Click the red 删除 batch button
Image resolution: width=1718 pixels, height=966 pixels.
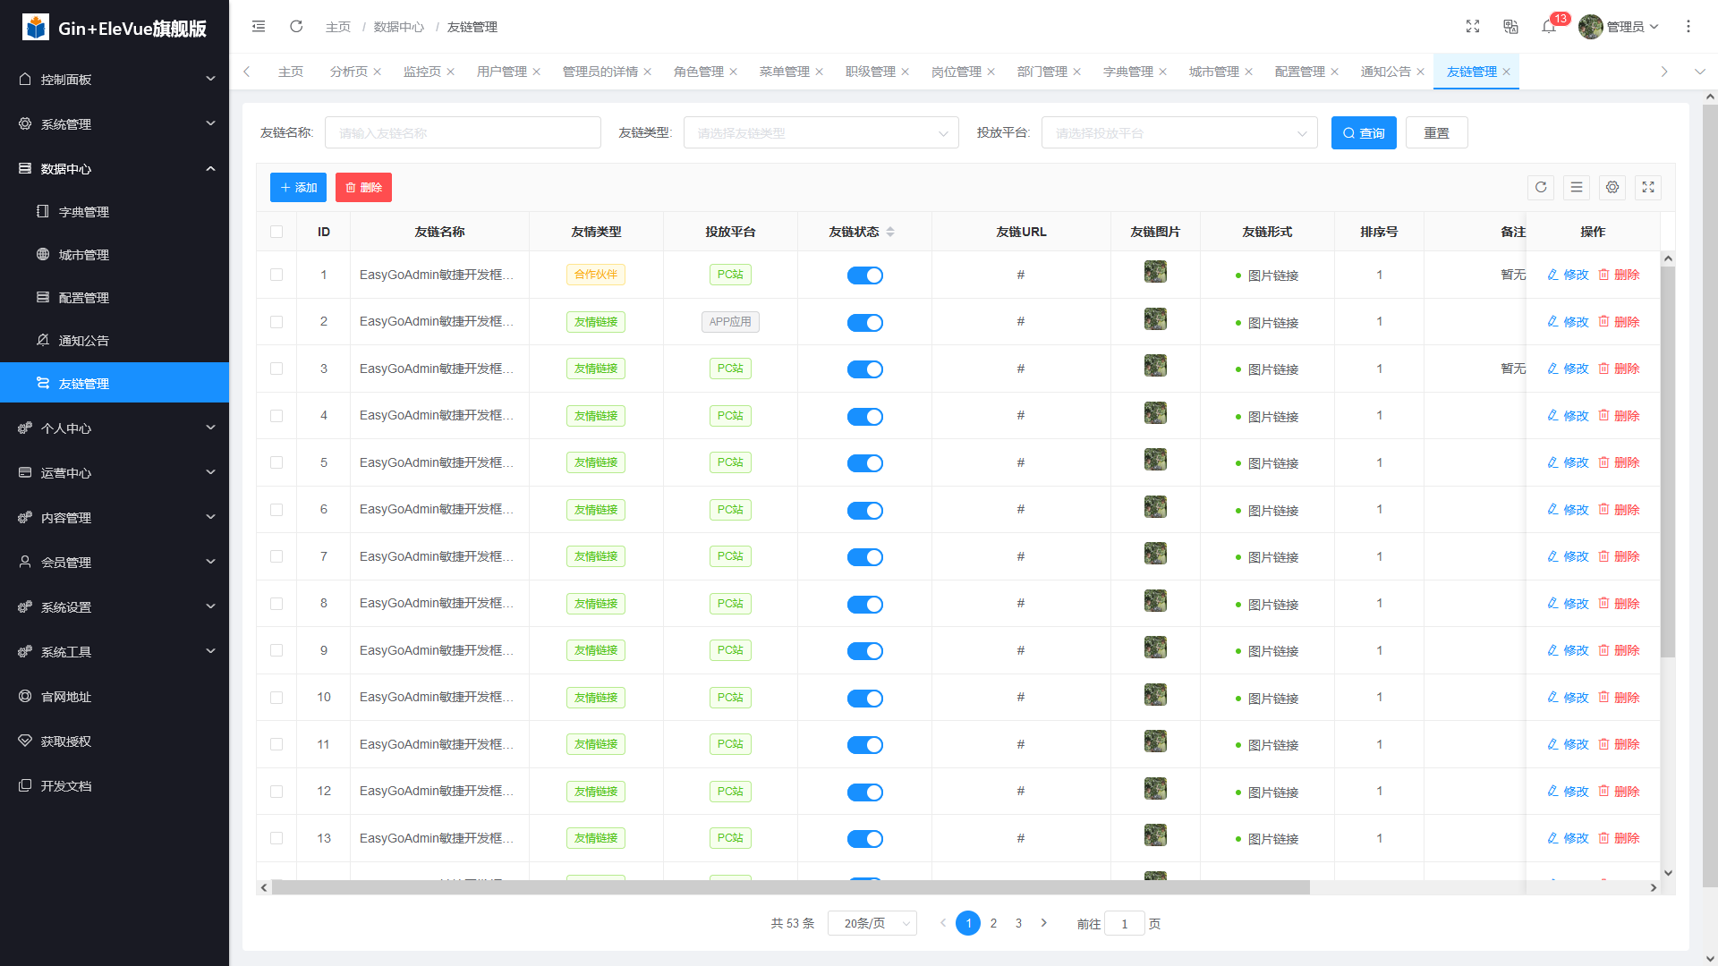click(x=363, y=188)
